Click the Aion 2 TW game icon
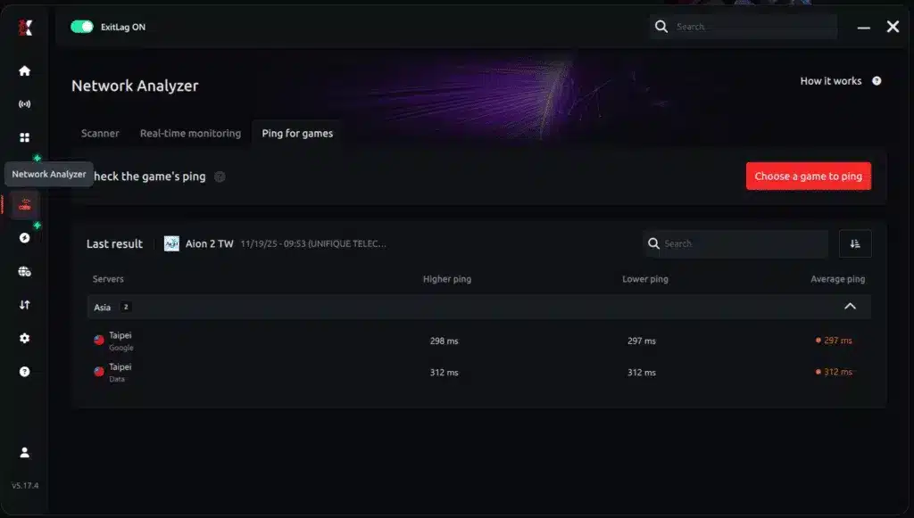 click(171, 243)
